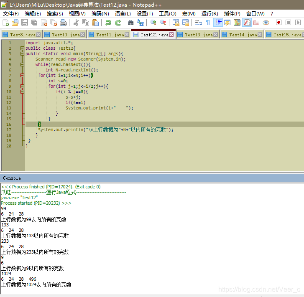Open the 编辑(E) menu
Viewport: 304px width, 297px height.
click(x=33, y=14)
